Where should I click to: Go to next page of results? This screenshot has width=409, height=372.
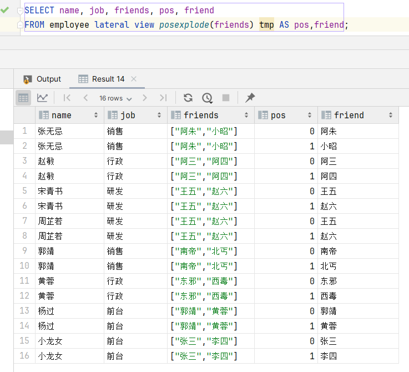(145, 98)
